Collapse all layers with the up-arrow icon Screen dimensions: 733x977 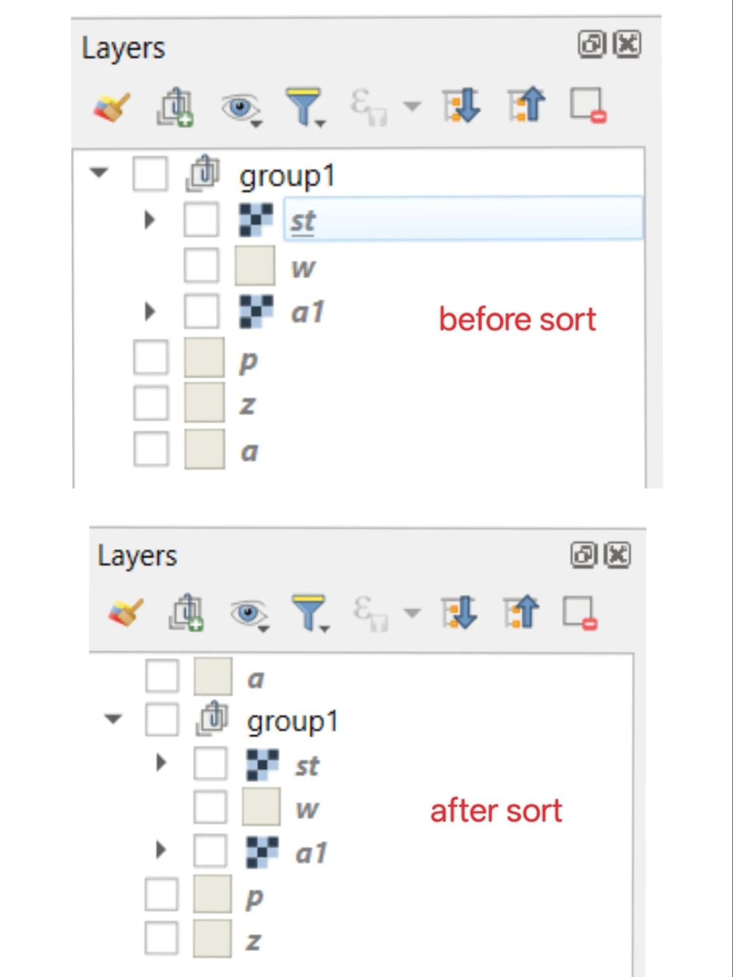[525, 104]
